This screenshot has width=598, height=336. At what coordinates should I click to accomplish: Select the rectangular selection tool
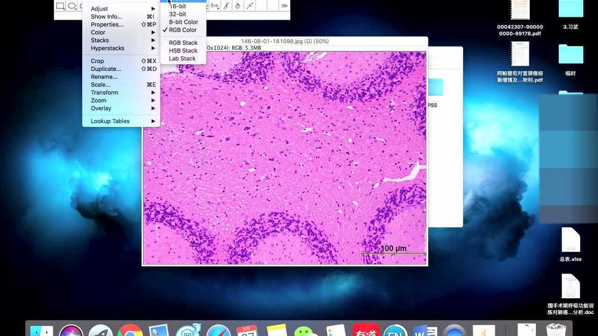click(60, 6)
